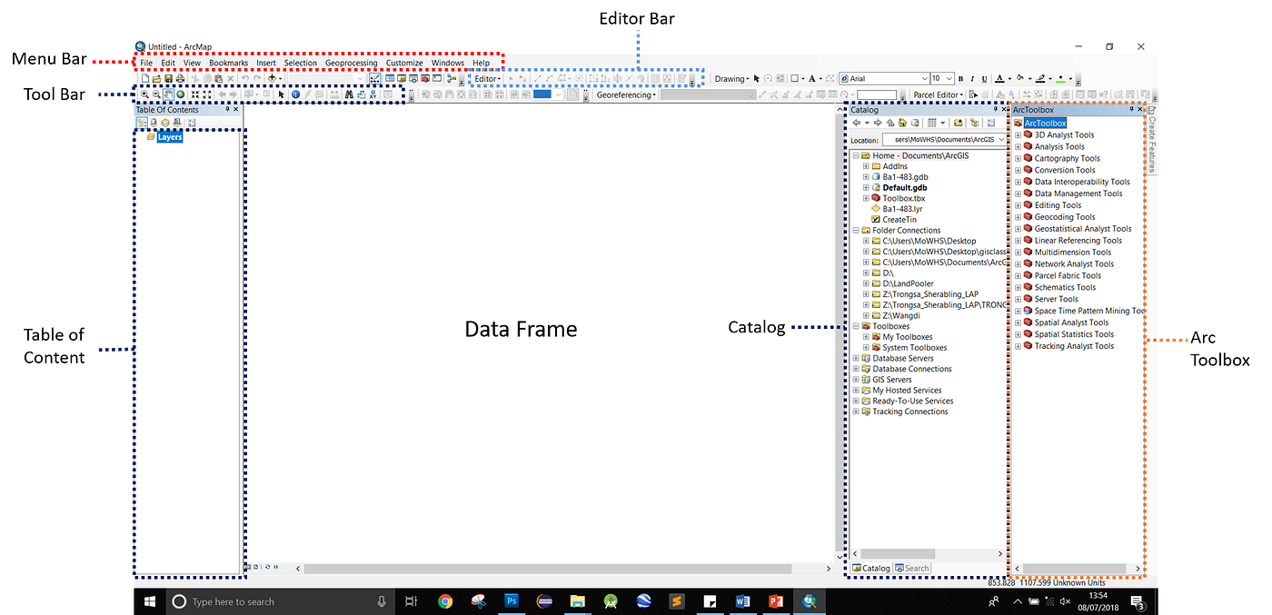This screenshot has height=615, width=1272.
Task: Select the Identify tool on the Tools toolbar
Action: coord(294,94)
